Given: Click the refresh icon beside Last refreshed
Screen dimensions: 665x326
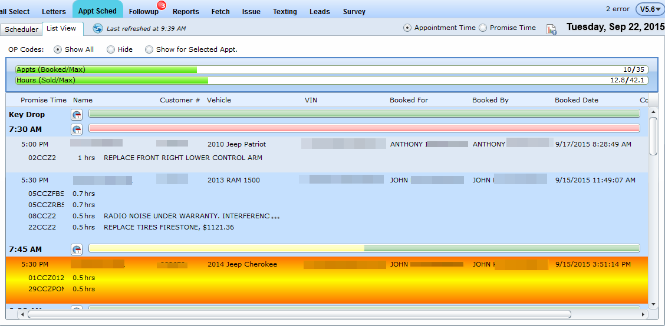Looking at the screenshot, I should pos(98,28).
